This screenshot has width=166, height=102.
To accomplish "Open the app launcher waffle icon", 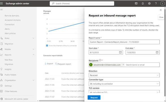I will [x=1, y=3].
